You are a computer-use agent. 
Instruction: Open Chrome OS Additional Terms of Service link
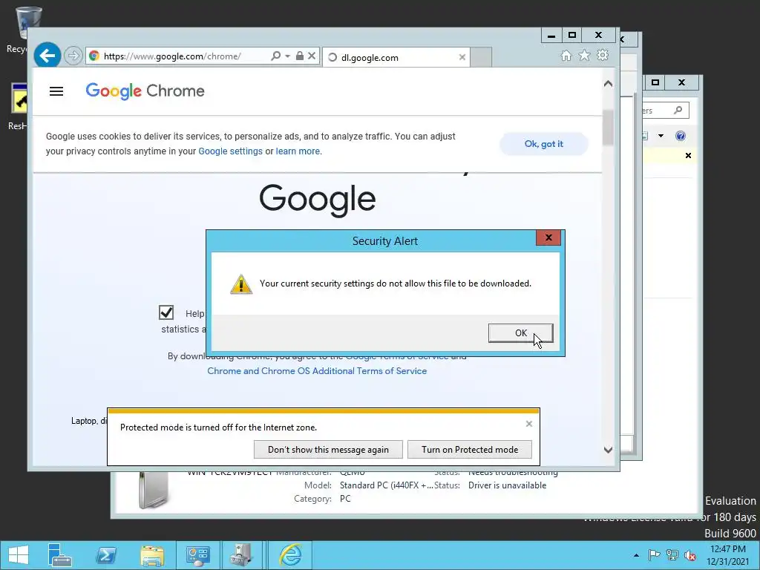(x=317, y=371)
